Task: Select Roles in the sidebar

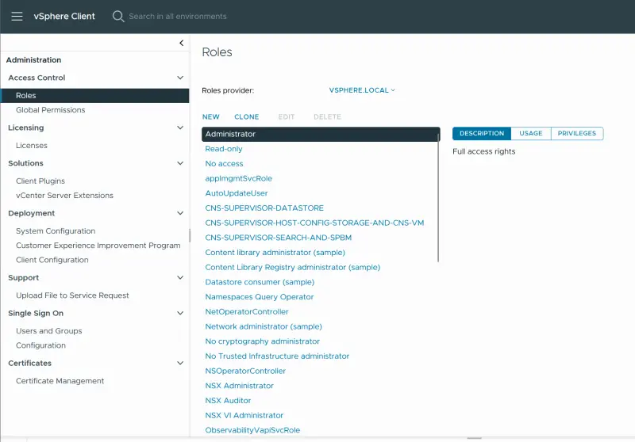Action: tap(94, 96)
